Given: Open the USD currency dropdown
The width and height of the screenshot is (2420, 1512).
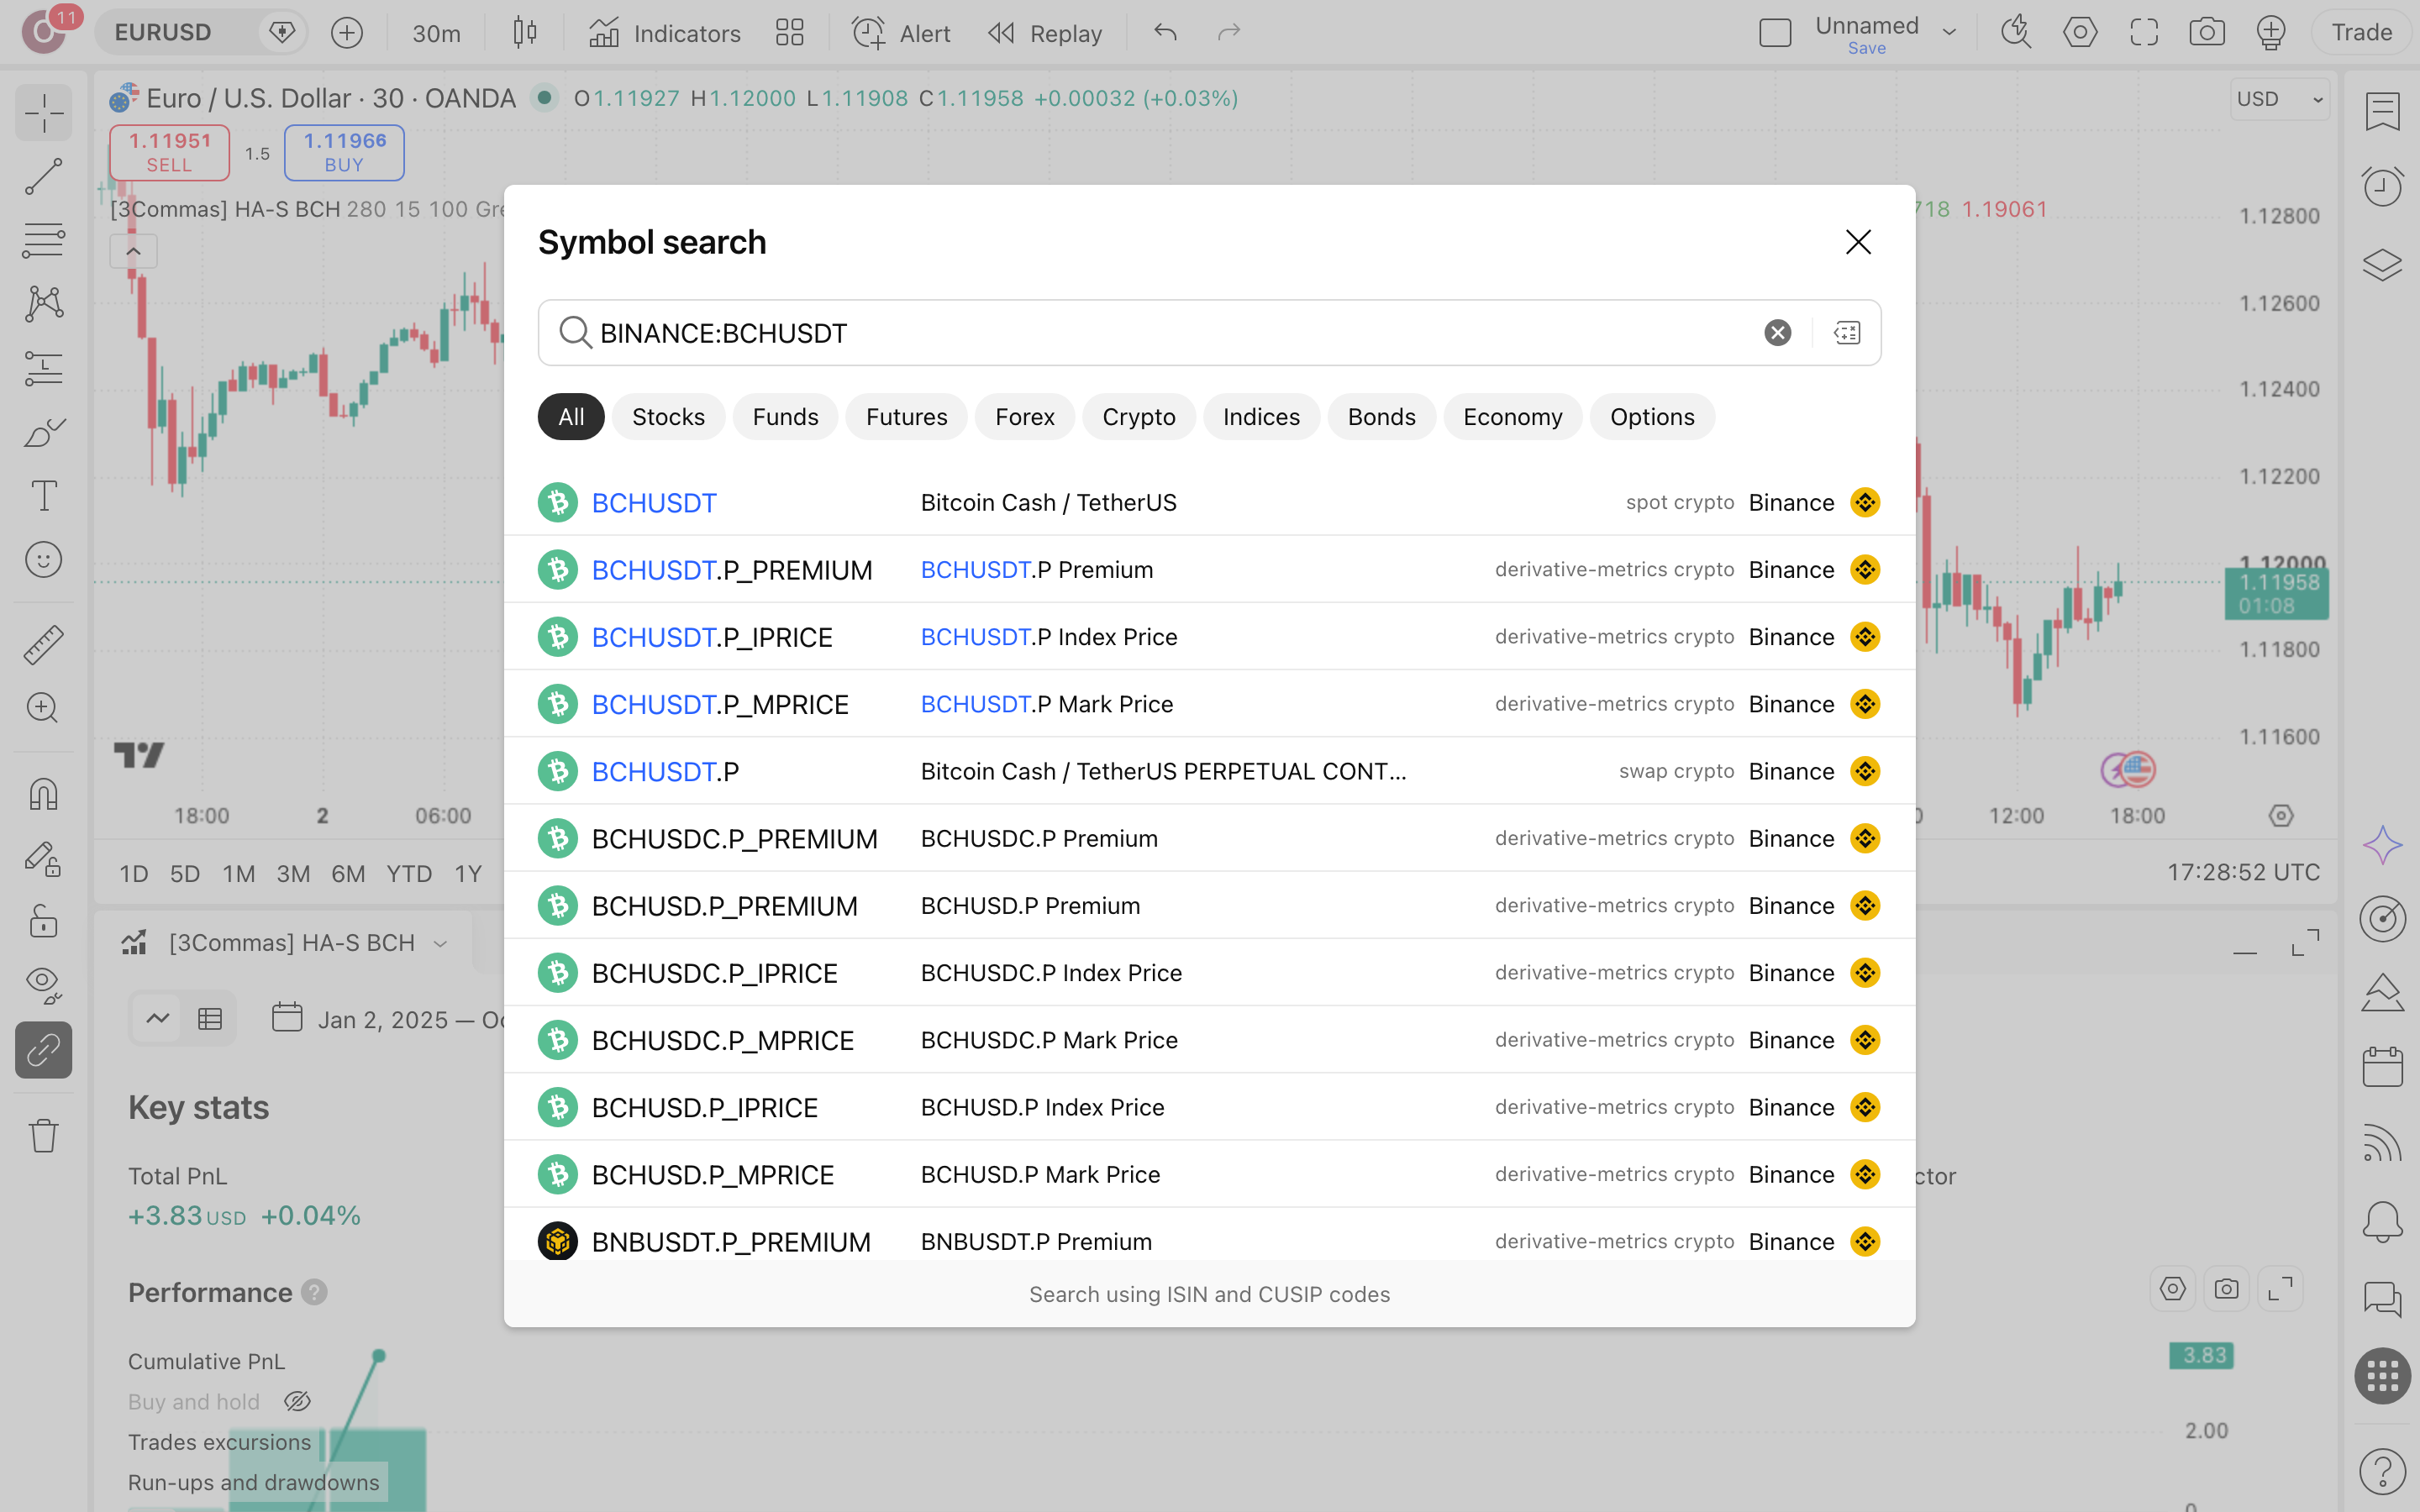Looking at the screenshot, I should (2279, 99).
